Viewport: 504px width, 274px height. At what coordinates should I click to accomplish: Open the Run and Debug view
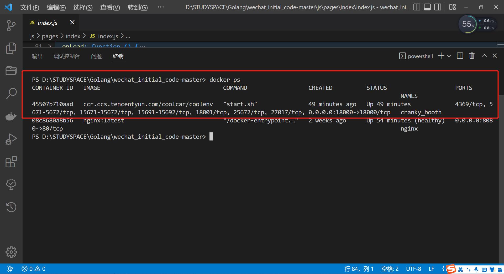pyautogui.click(x=11, y=139)
